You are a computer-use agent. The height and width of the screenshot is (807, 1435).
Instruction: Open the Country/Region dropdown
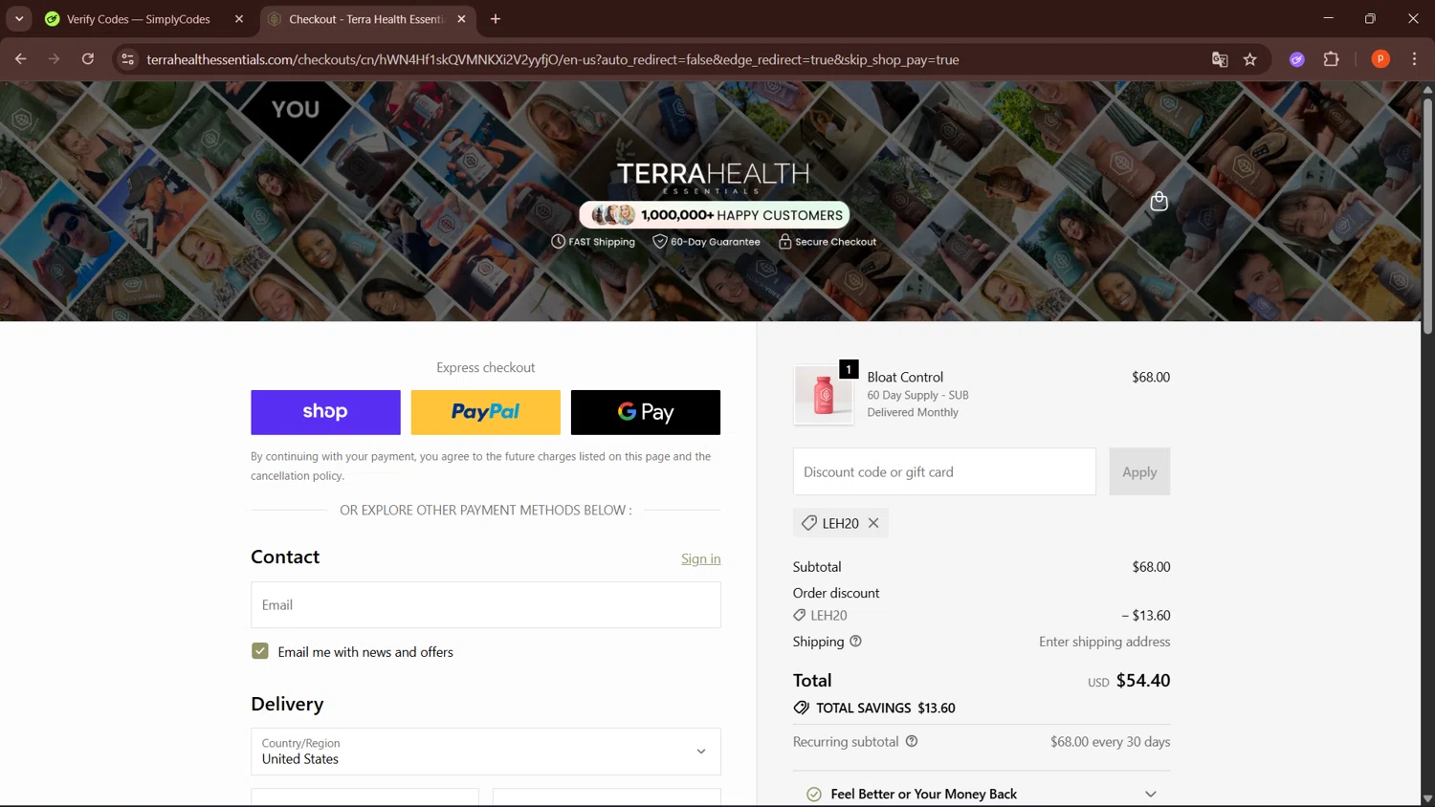tap(486, 752)
